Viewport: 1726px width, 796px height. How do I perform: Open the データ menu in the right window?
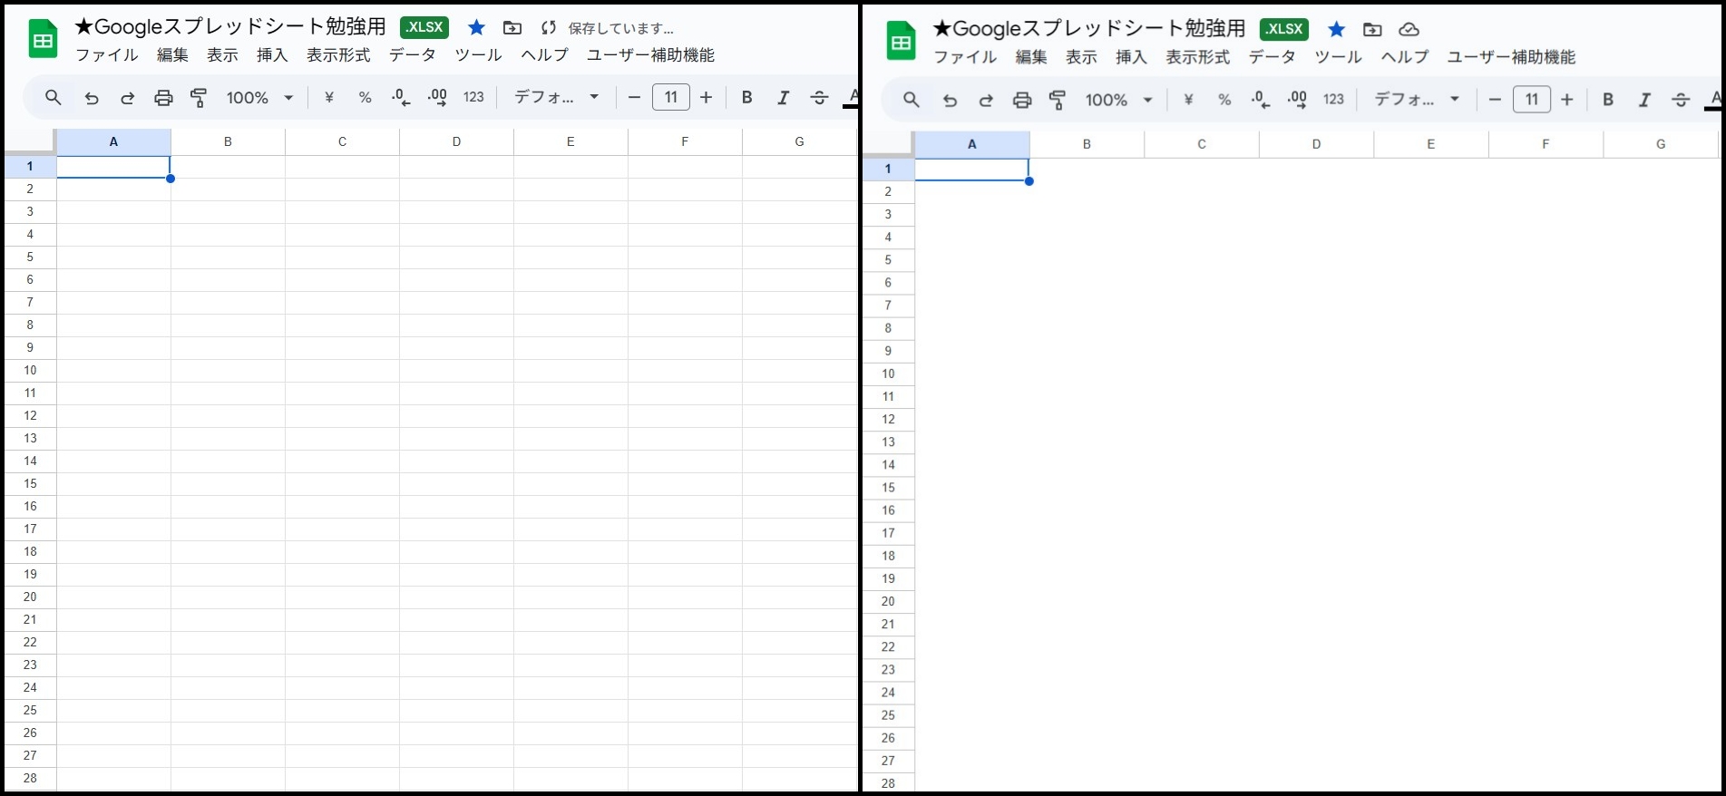tap(1272, 57)
